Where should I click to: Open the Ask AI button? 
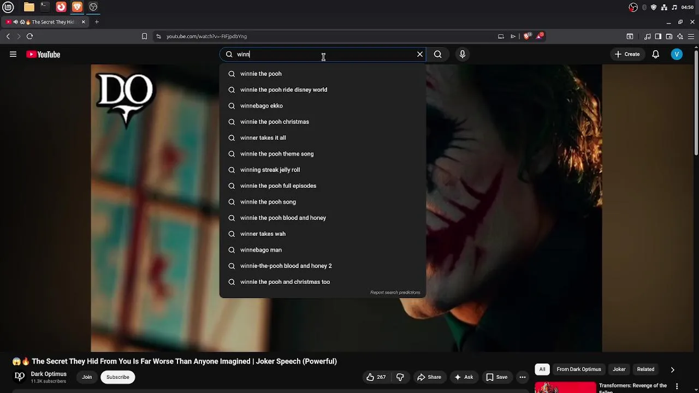pyautogui.click(x=464, y=377)
